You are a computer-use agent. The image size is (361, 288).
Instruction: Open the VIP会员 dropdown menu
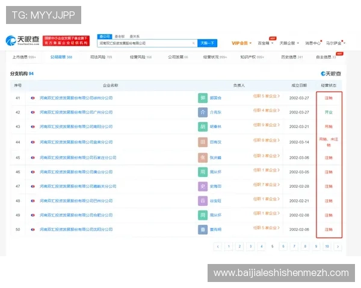241,43
